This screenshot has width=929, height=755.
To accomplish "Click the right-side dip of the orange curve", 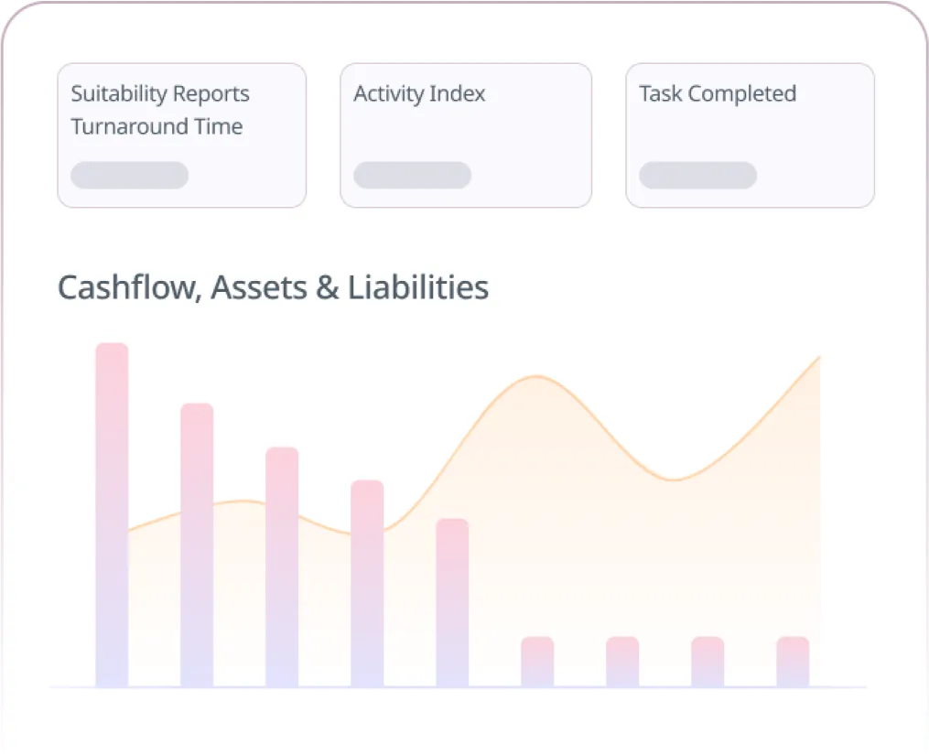I will click(675, 480).
